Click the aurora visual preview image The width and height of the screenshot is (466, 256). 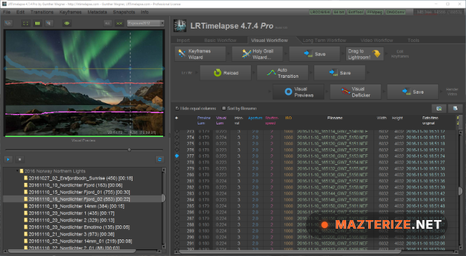[x=84, y=83]
